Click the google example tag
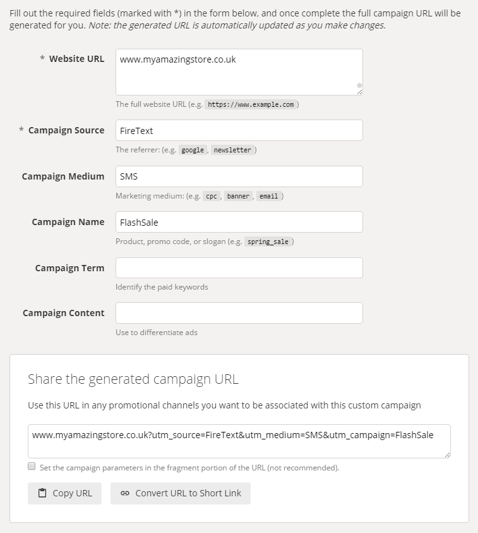478x533 pixels. (x=193, y=150)
